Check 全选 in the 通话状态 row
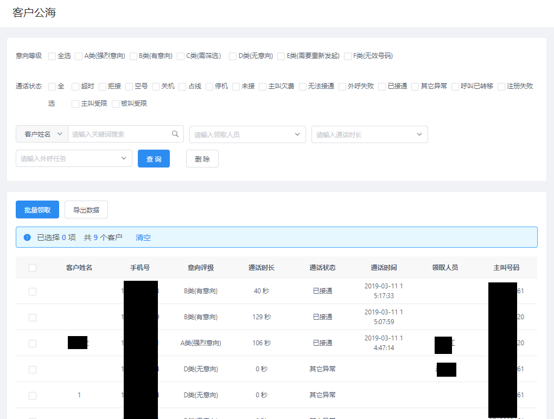Screen dimensions: 554x419 52,87
